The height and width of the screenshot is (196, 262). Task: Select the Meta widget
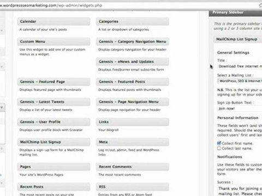[133, 142]
